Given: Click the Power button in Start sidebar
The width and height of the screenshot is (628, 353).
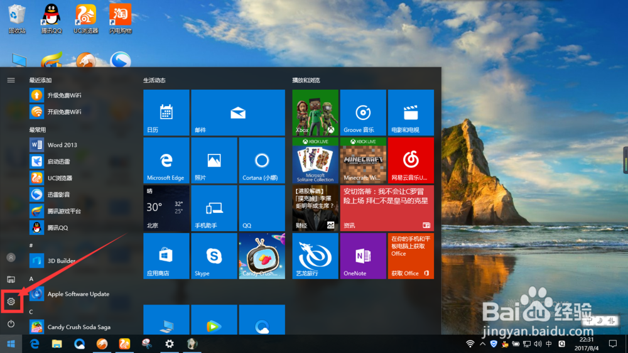Looking at the screenshot, I should pyautogui.click(x=11, y=323).
